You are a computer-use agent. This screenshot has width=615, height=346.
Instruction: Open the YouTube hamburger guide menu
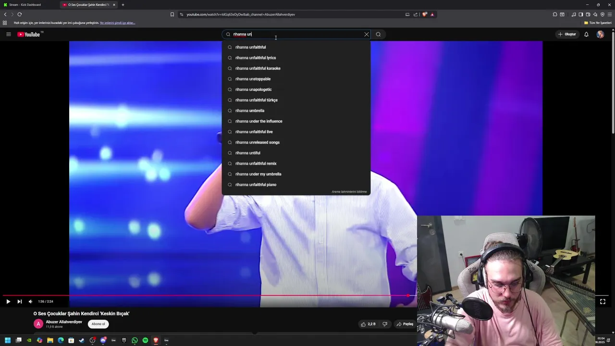point(8,34)
